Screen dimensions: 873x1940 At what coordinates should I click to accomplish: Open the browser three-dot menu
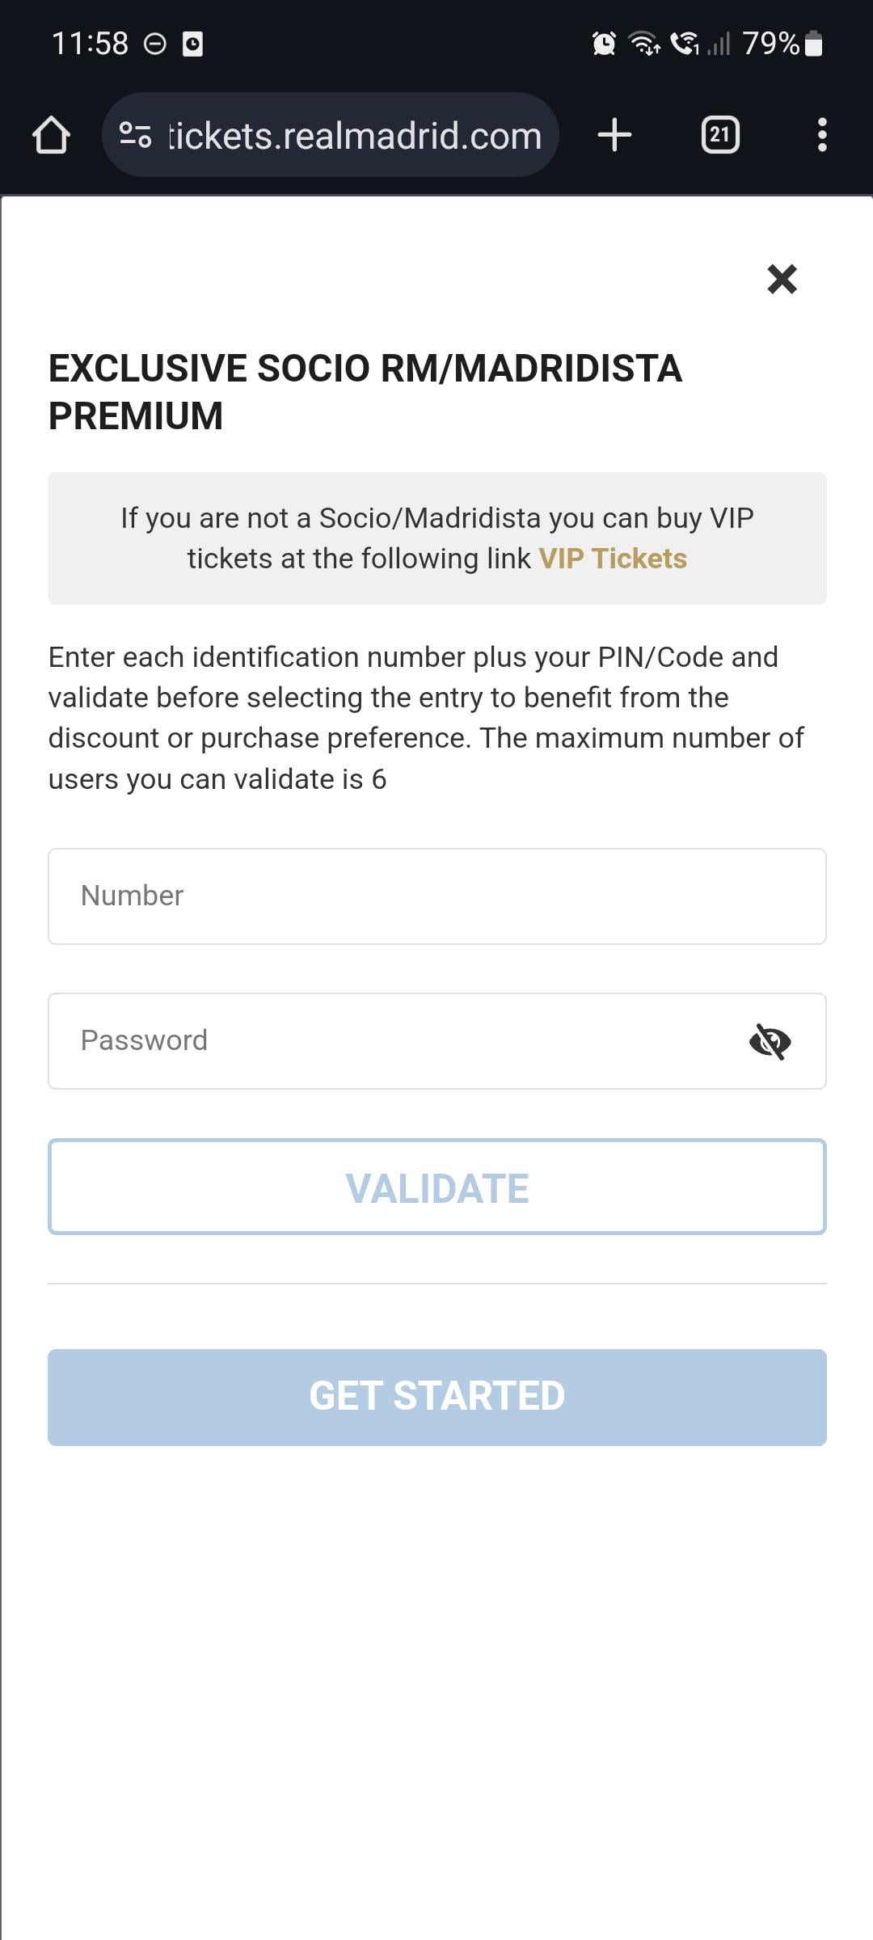pyautogui.click(x=822, y=135)
